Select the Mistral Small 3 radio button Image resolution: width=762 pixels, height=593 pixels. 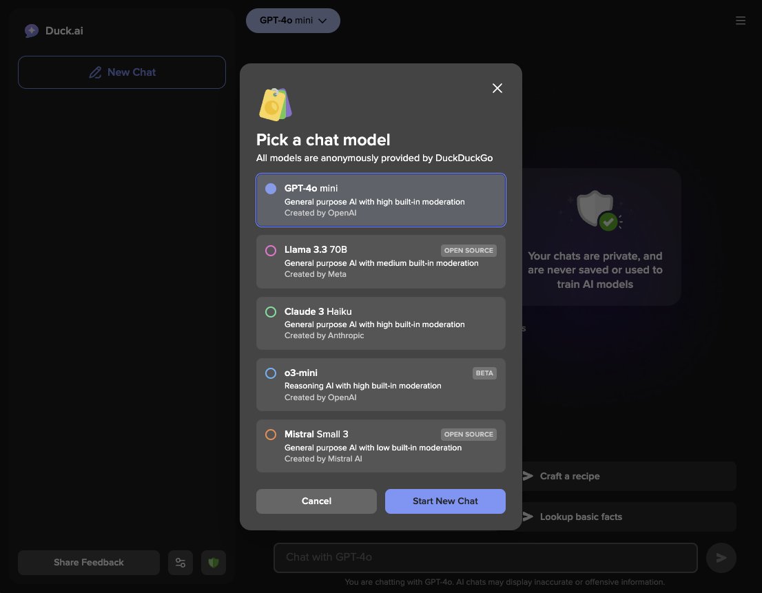click(x=271, y=435)
